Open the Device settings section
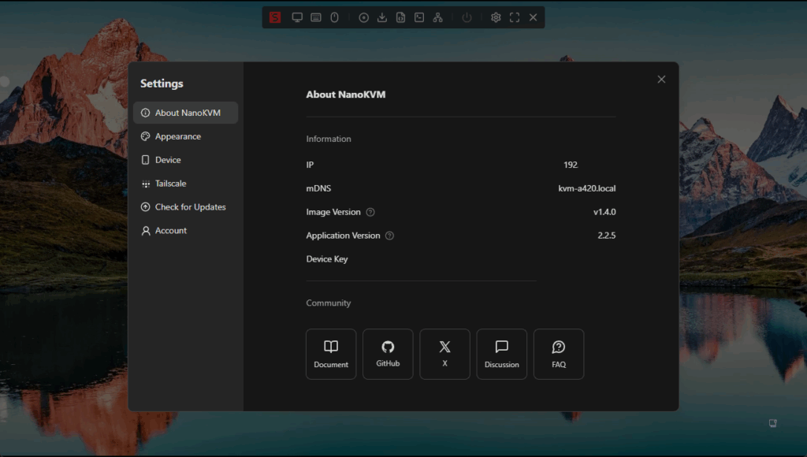Screen dimensions: 807x457 point(168,160)
